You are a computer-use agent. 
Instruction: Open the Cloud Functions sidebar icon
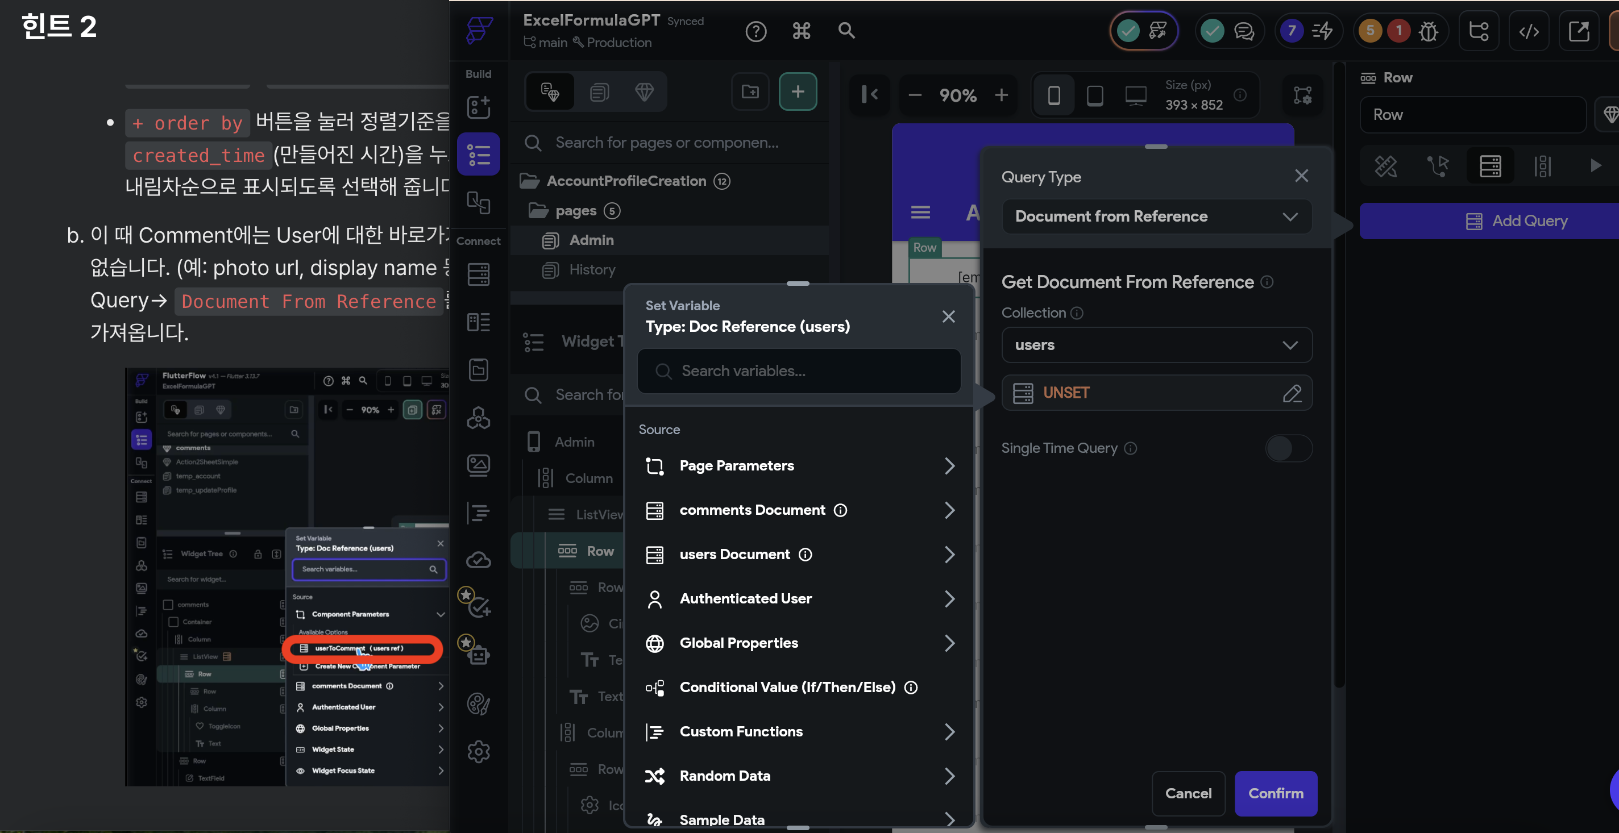478,560
